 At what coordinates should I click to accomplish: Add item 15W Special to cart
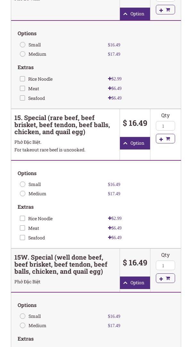165,278
